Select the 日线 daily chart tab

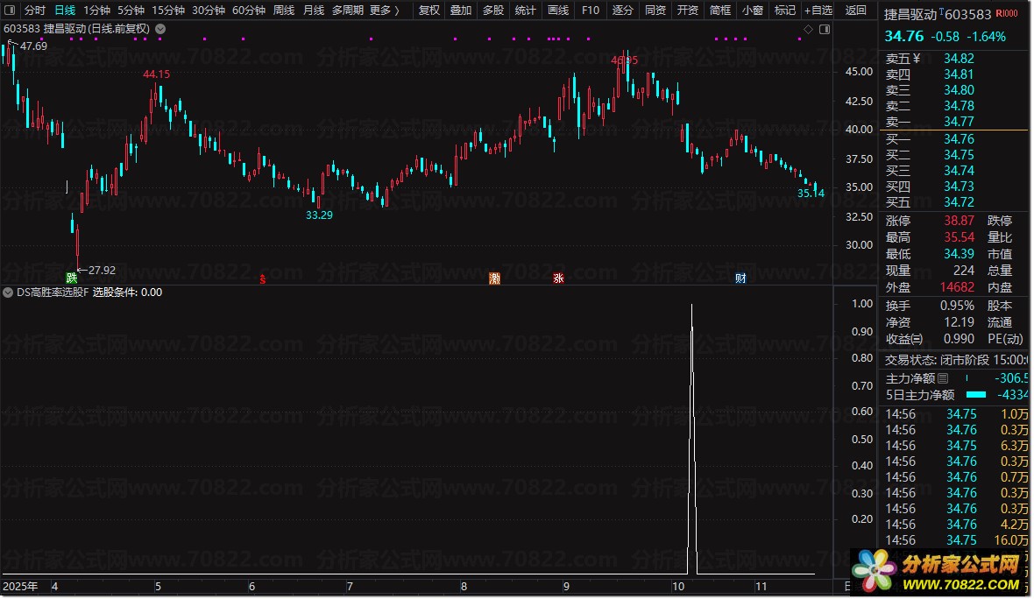pyautogui.click(x=65, y=10)
